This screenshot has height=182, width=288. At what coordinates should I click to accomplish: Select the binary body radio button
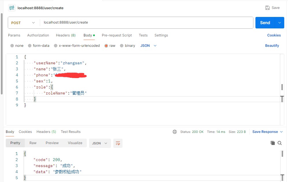122,46
